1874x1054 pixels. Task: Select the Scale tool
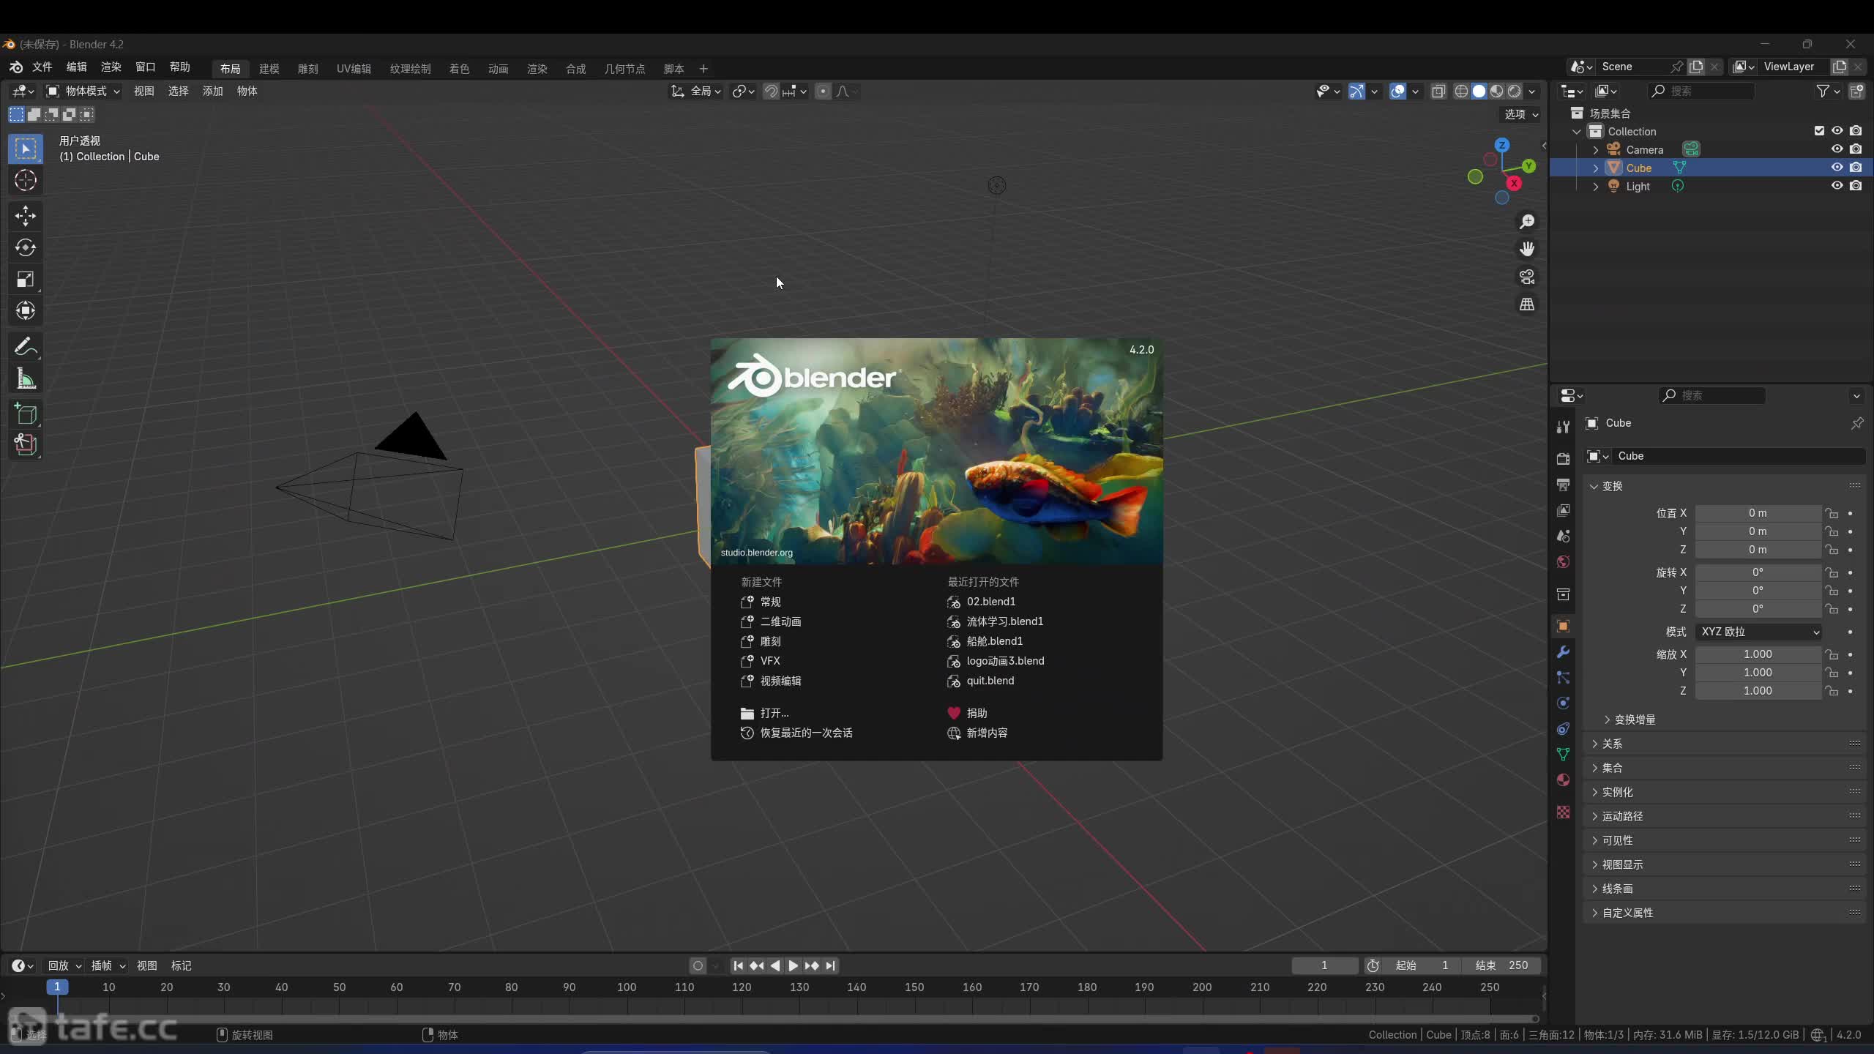coord(26,279)
